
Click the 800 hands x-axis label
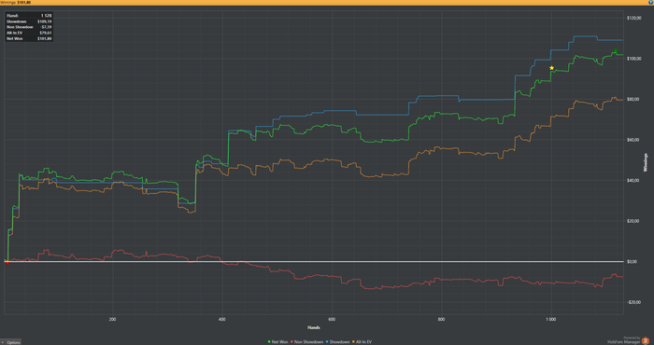[x=441, y=320]
